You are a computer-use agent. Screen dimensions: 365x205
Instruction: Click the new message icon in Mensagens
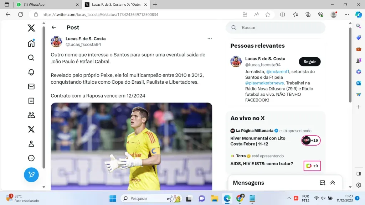[x=322, y=183]
